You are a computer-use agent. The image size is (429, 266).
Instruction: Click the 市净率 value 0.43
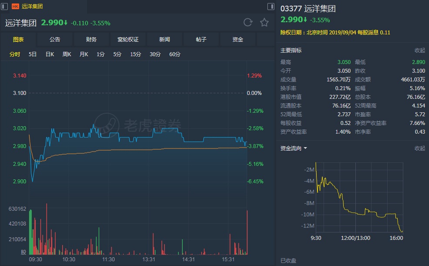point(420,132)
